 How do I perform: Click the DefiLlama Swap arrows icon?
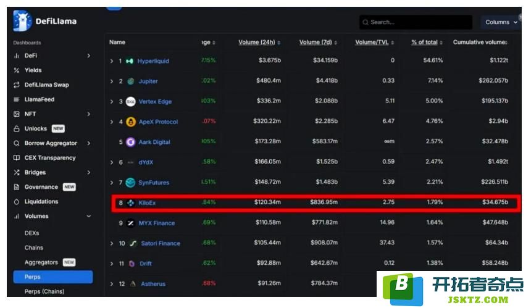pos(16,85)
